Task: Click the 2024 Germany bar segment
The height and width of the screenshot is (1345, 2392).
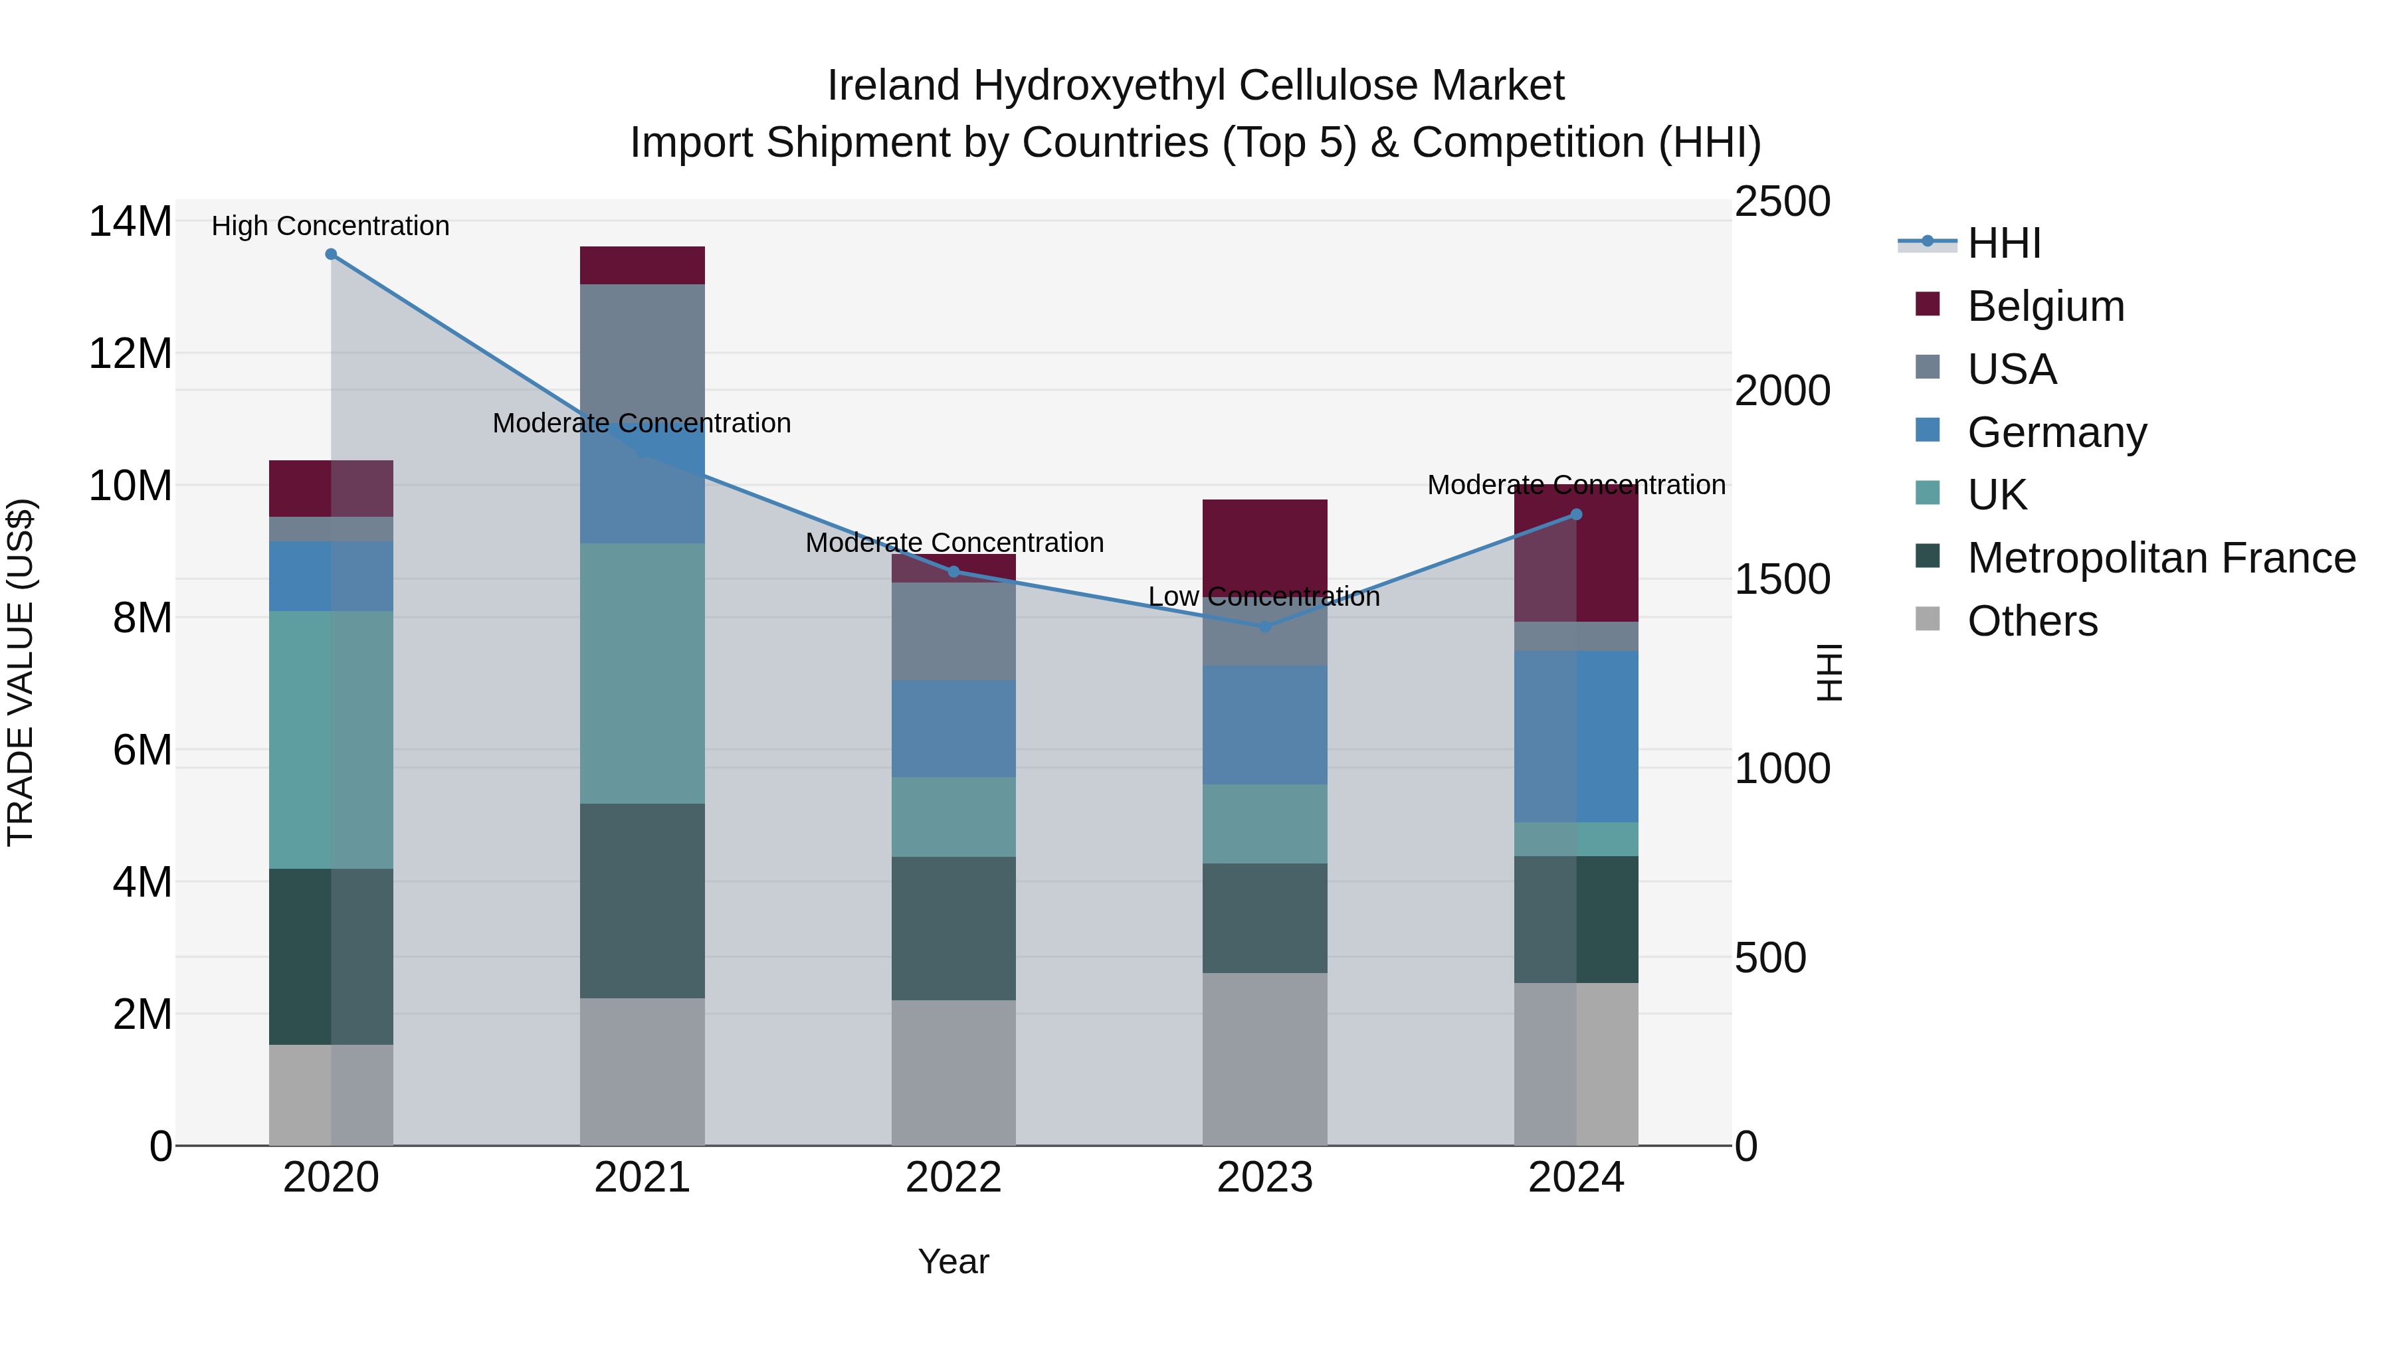Action: 1576,737
